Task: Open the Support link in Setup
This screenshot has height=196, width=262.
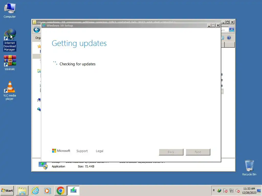Action: tap(82, 151)
